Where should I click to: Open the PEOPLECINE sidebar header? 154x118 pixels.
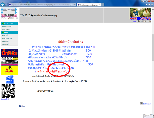(x=9, y=23)
